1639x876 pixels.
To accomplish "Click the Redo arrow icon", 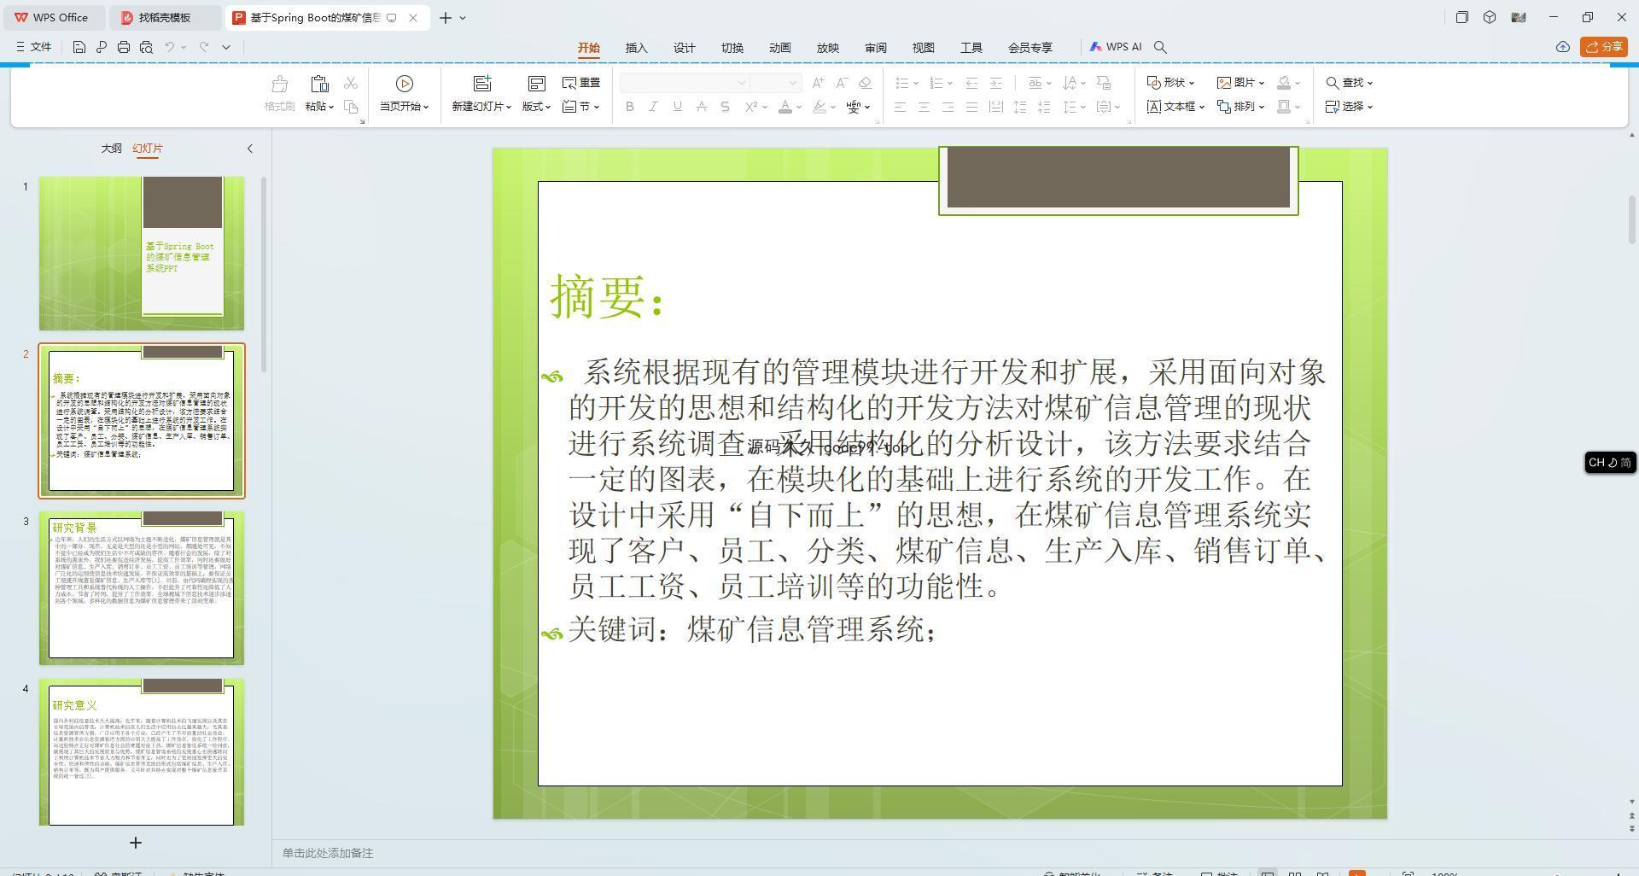I will click(x=204, y=47).
